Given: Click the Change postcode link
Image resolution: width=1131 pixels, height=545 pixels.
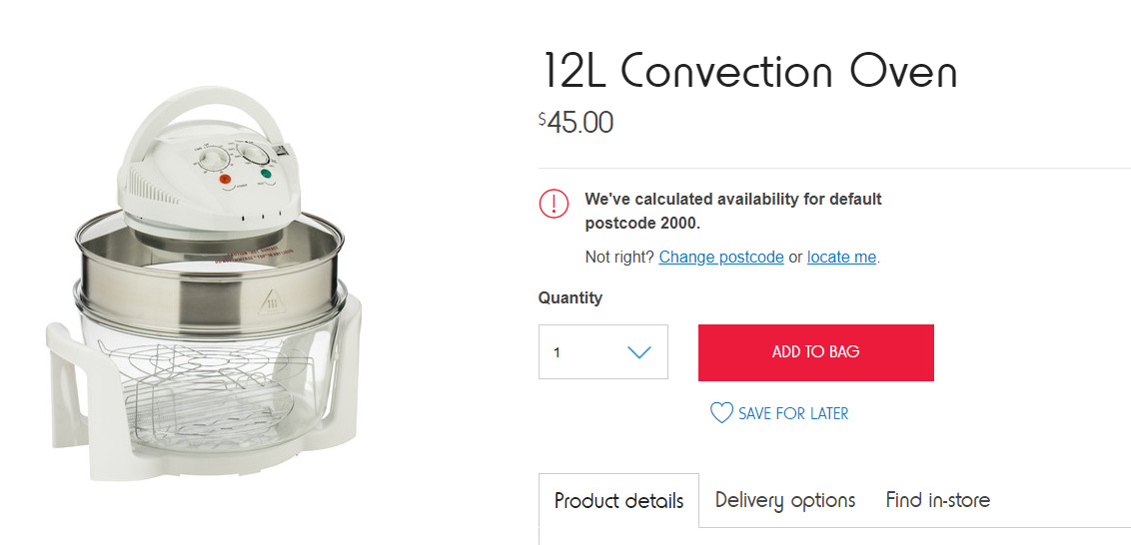Looking at the screenshot, I should [x=721, y=258].
